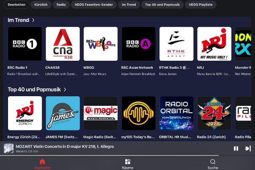Screen dimensions: 255x170
Task: Open the Bearbeiten filter chip
Action: [16, 5]
